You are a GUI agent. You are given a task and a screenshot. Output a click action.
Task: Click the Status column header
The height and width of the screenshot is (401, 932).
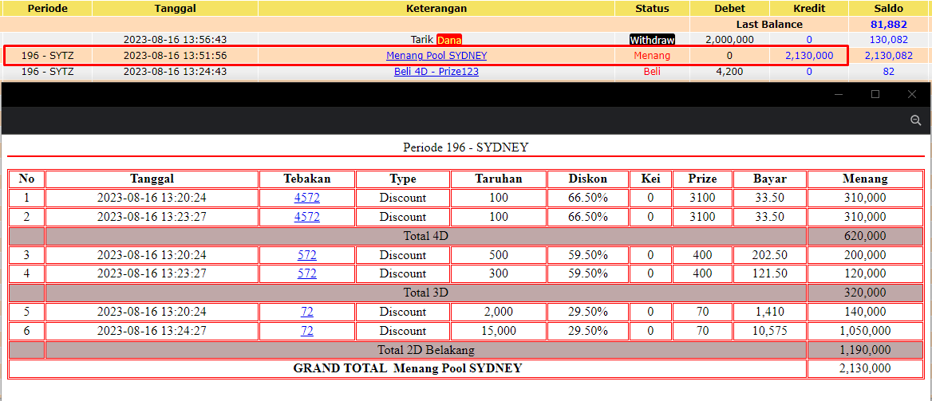(x=652, y=8)
